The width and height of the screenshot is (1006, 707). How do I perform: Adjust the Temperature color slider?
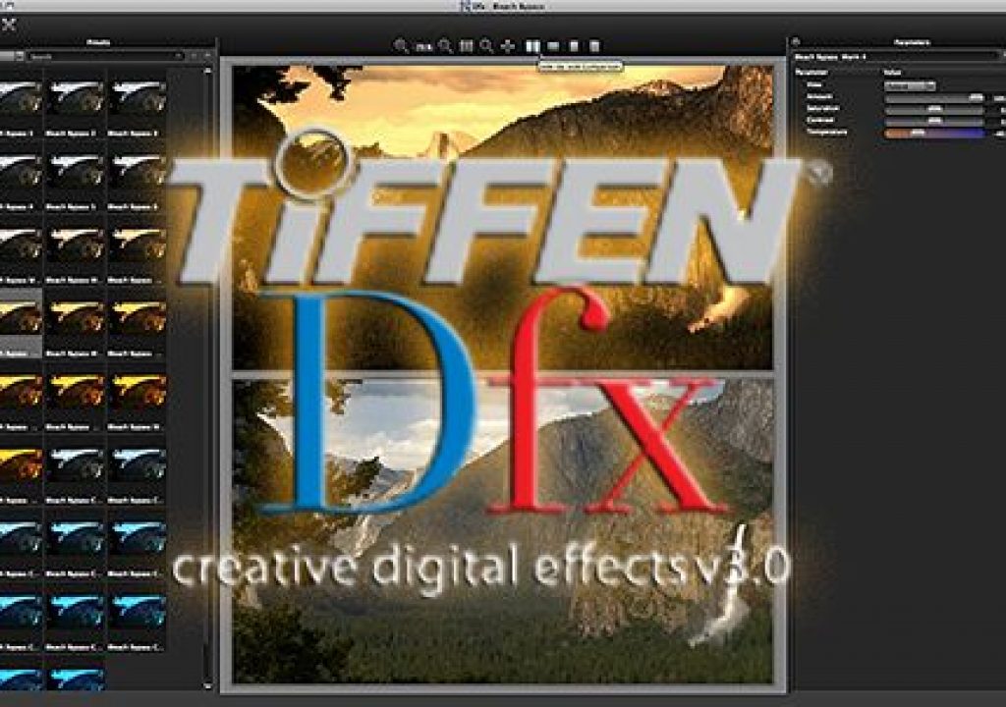coord(934,133)
